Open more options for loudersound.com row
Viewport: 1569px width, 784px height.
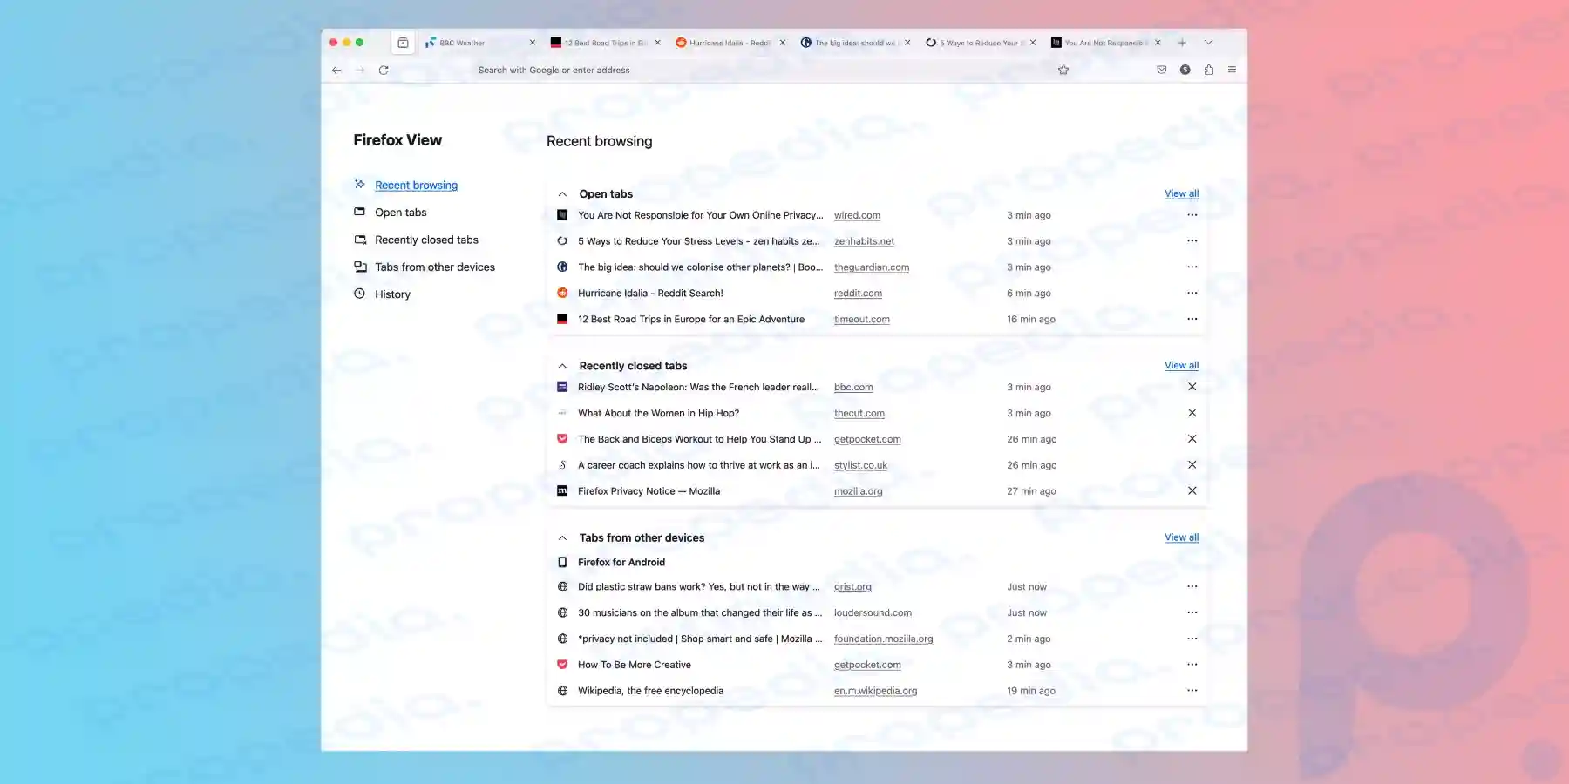1192,612
